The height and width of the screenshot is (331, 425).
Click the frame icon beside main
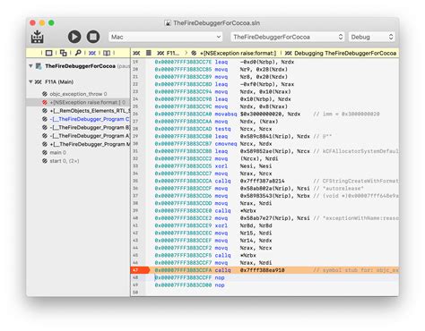pyautogui.click(x=45, y=152)
